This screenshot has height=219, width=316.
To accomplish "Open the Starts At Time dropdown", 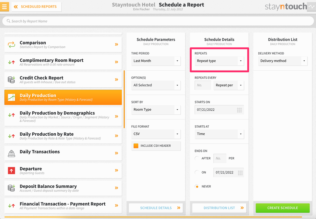I will point(219,134).
